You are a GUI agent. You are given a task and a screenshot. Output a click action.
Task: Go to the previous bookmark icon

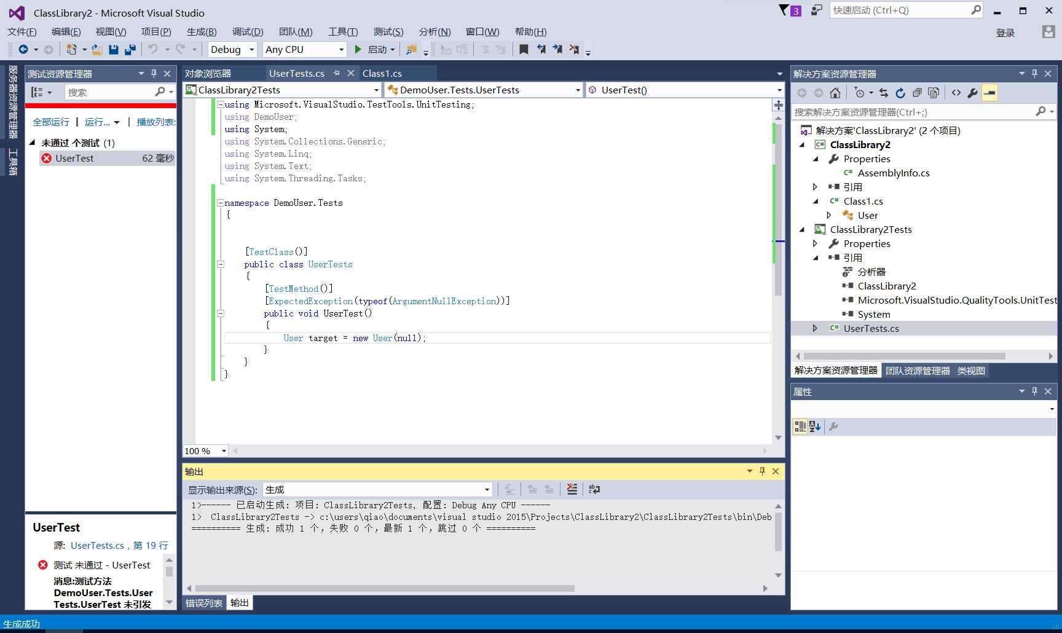coord(541,49)
